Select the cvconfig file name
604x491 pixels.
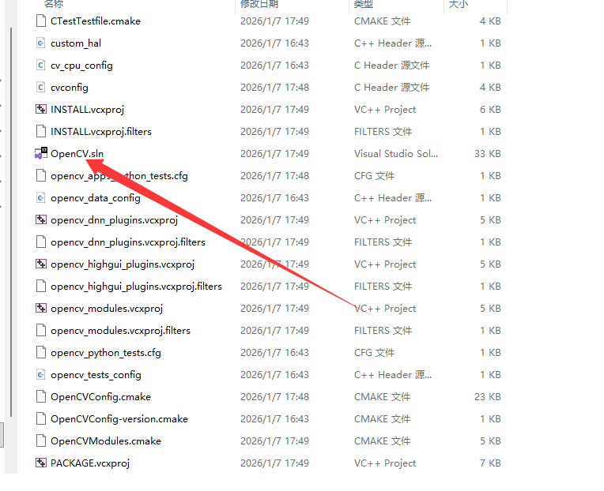point(70,88)
